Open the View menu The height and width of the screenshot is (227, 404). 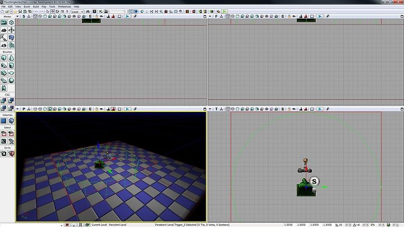click(x=18, y=7)
